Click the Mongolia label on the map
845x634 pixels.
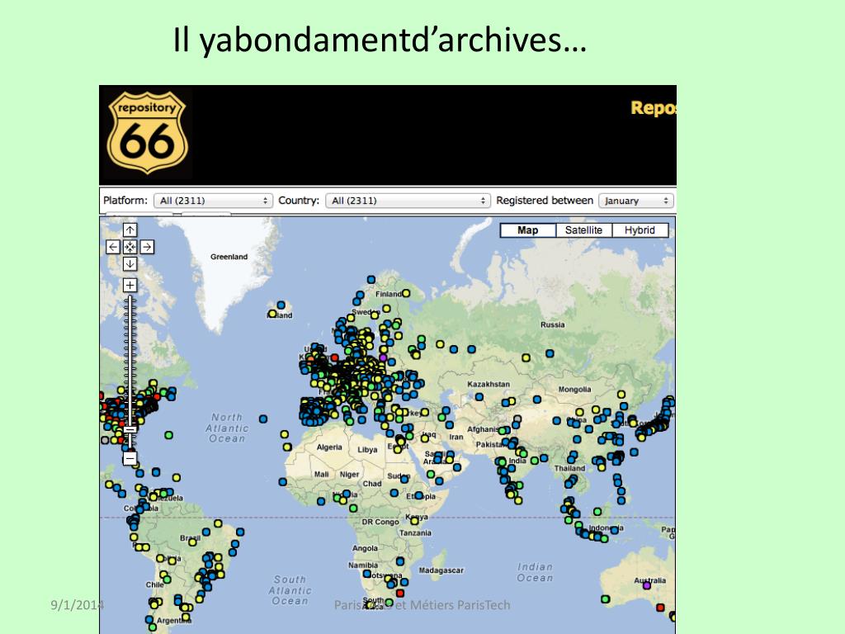(x=574, y=390)
